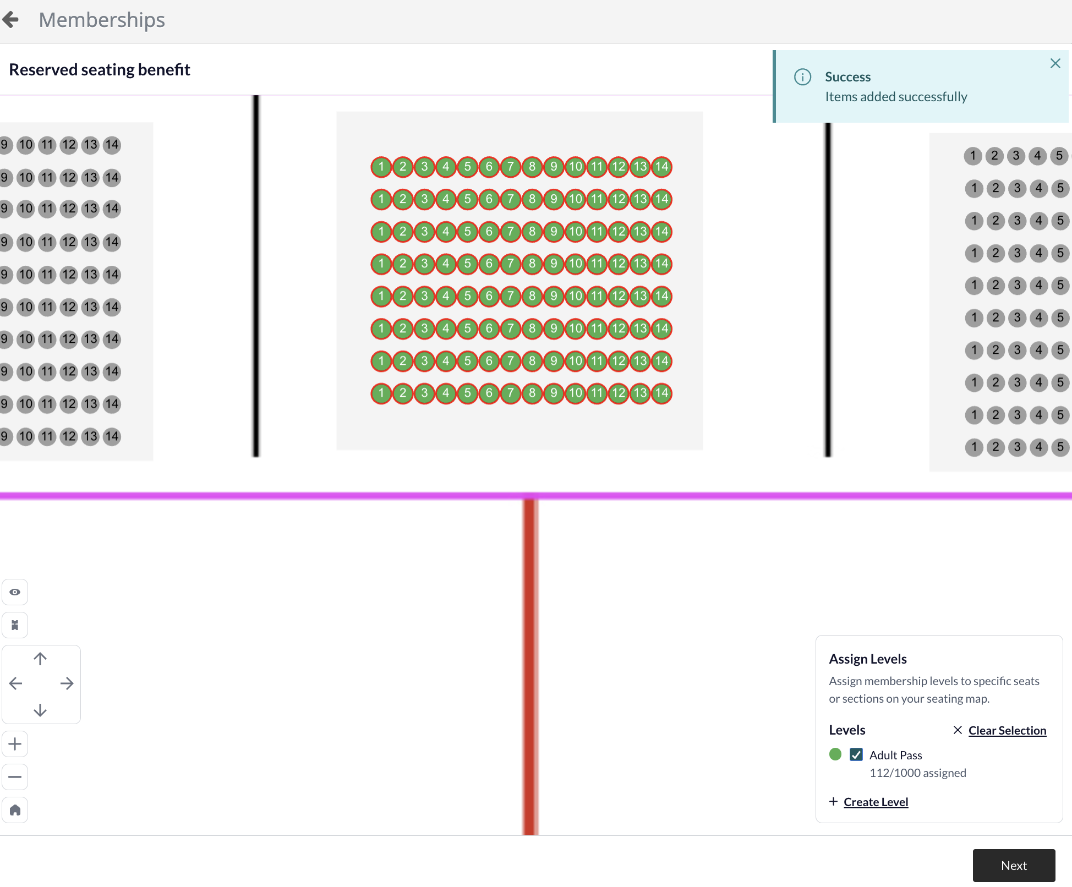Click the green Adult Pass color dot
The image size is (1072, 887).
[x=835, y=754]
